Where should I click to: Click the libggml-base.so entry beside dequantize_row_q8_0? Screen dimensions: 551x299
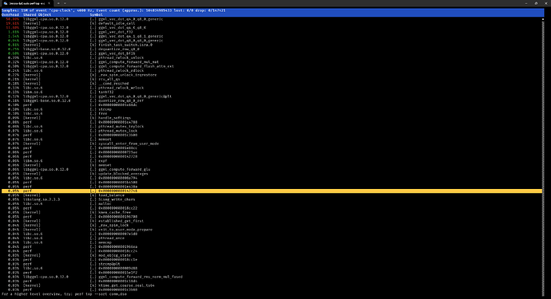click(x=47, y=49)
